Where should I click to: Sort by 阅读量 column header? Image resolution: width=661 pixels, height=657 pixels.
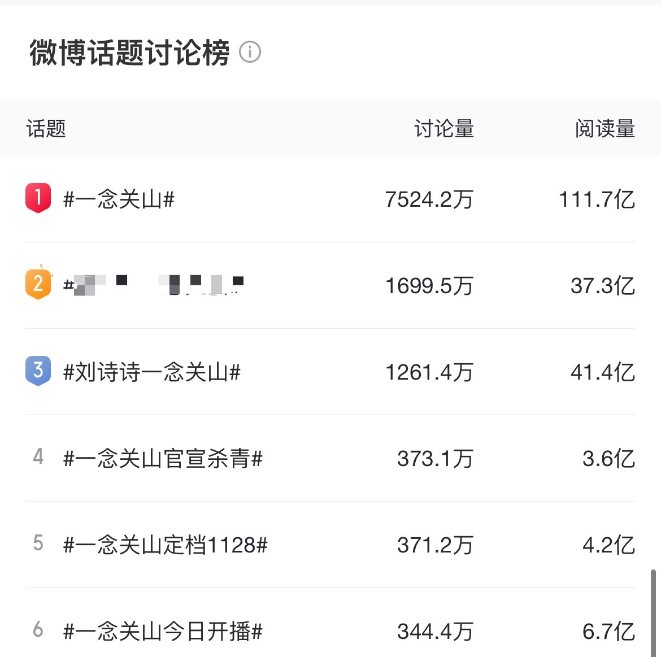pyautogui.click(x=605, y=129)
